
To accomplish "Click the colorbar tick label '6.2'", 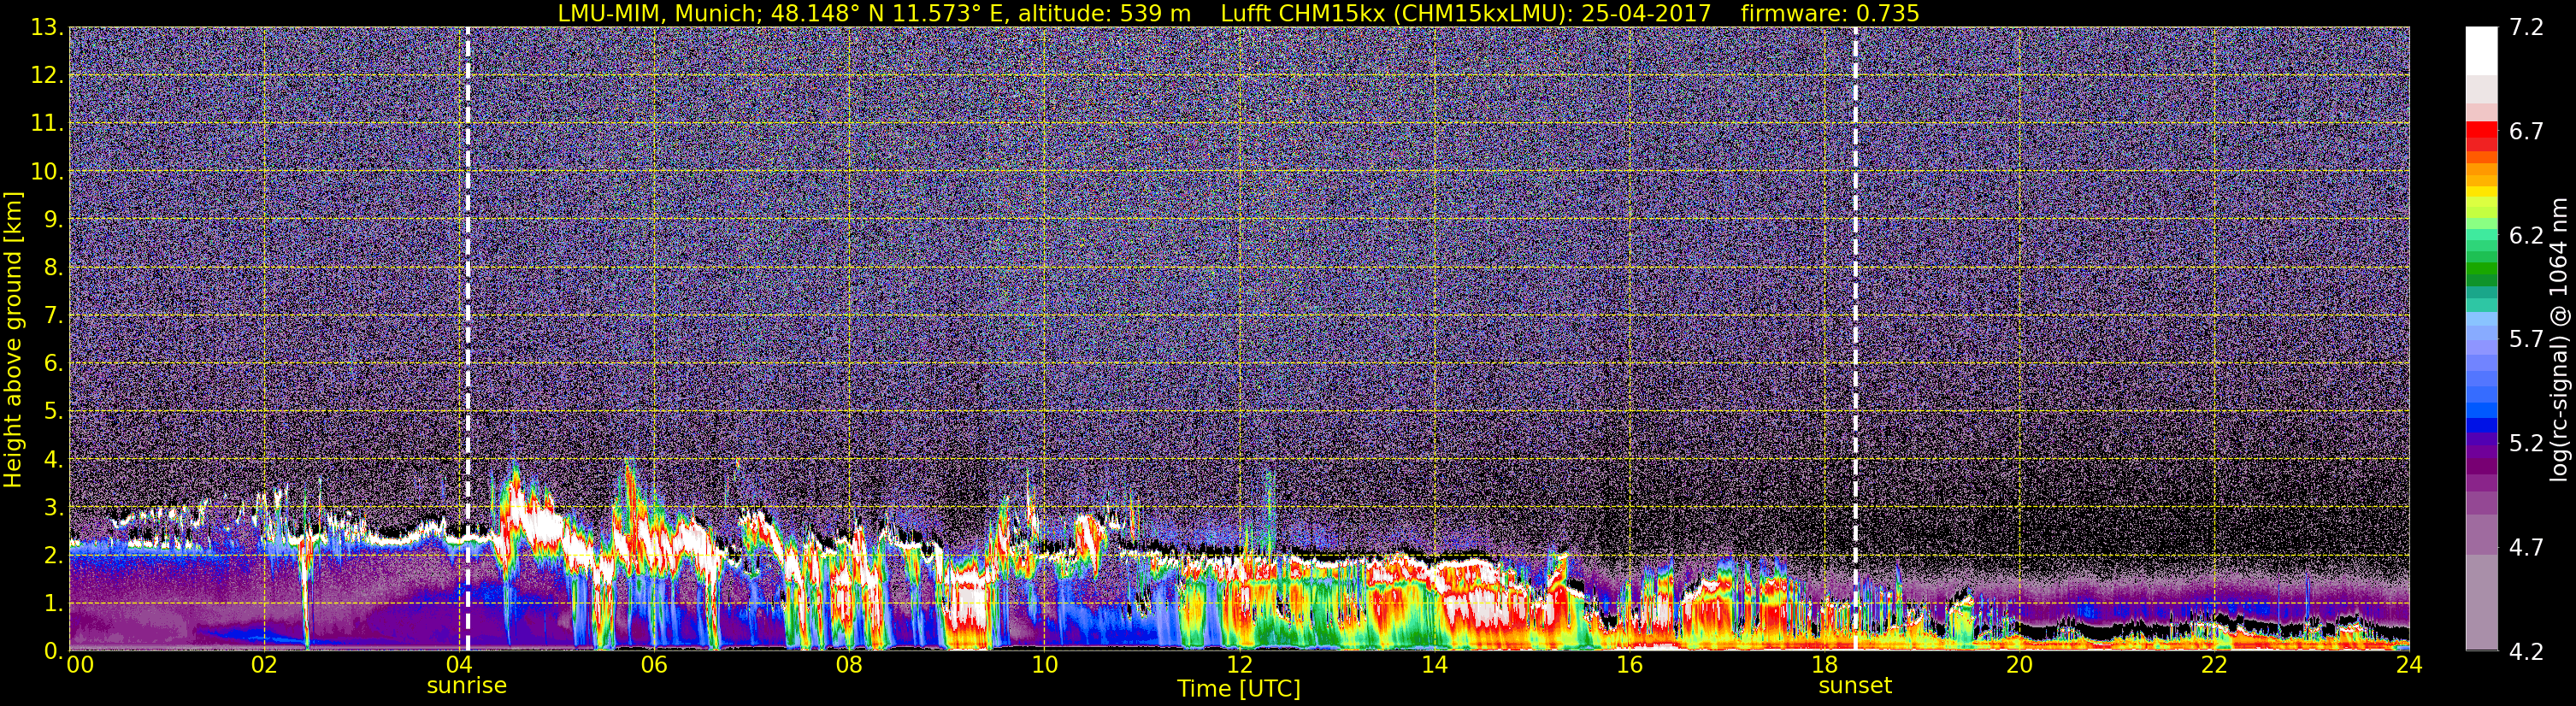I will [x=2526, y=236].
